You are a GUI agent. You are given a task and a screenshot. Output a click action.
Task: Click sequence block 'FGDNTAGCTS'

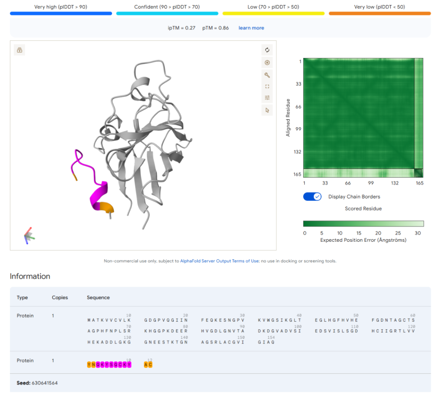coord(393,320)
